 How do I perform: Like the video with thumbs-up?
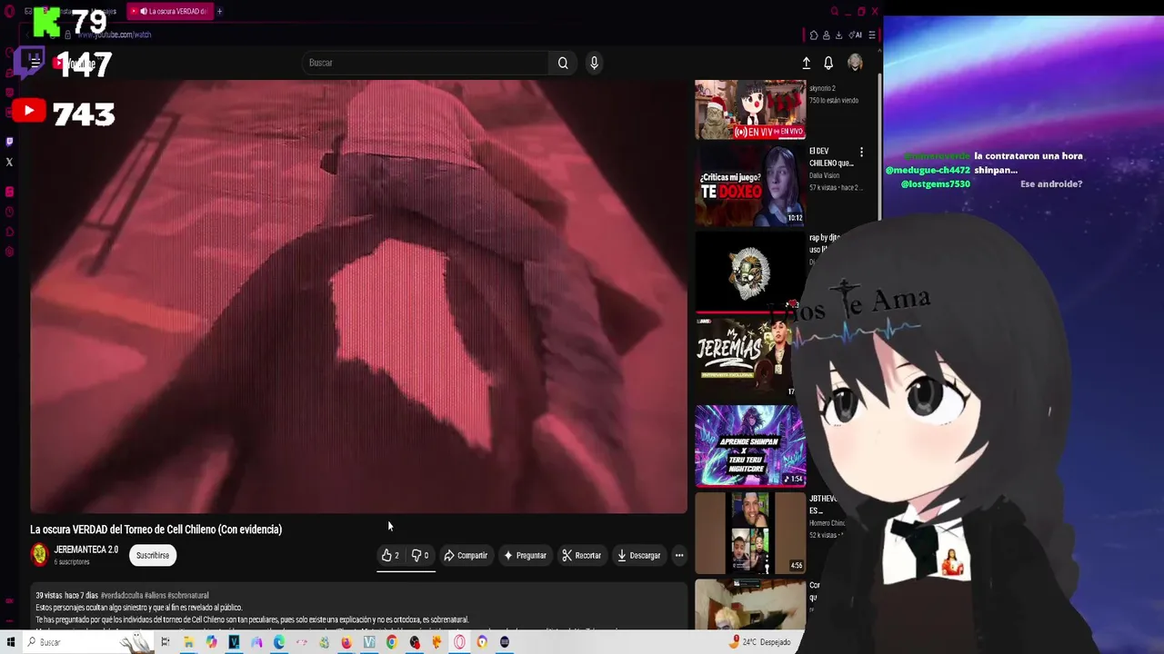(390, 555)
